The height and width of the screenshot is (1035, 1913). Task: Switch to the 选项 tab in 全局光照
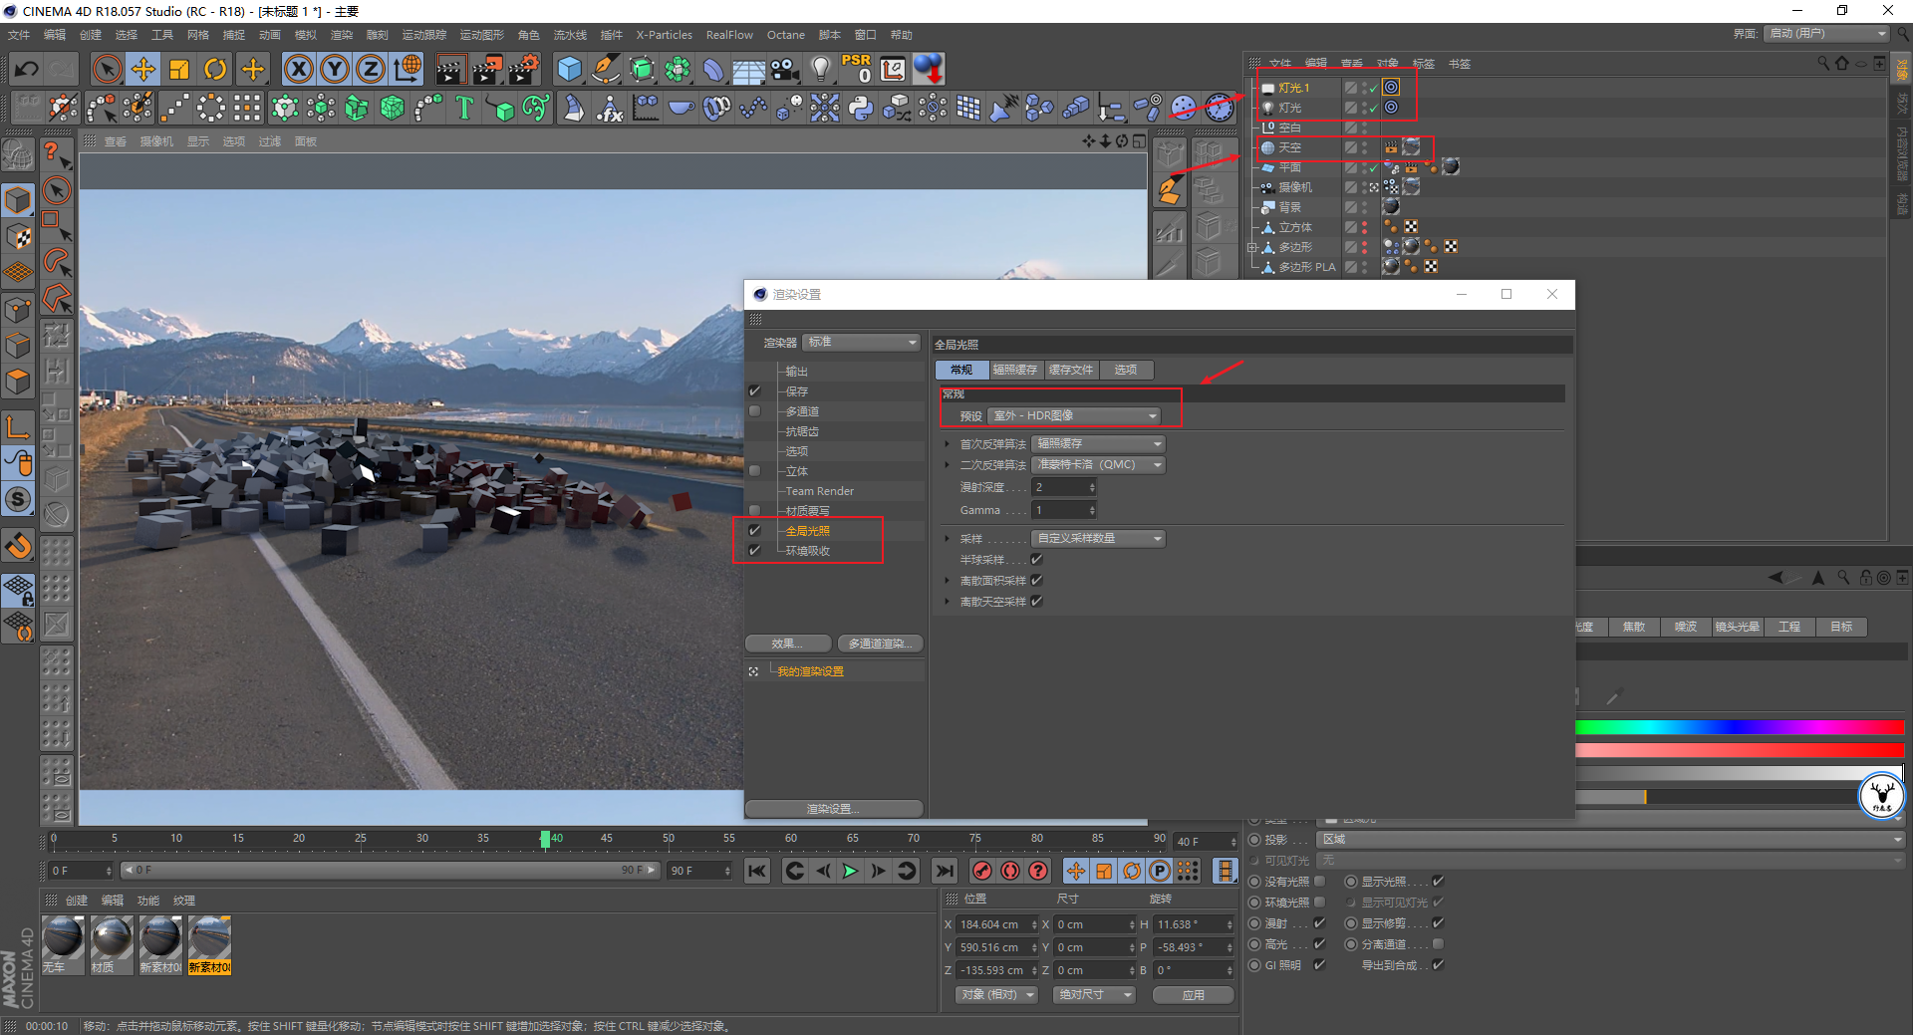(x=1126, y=370)
